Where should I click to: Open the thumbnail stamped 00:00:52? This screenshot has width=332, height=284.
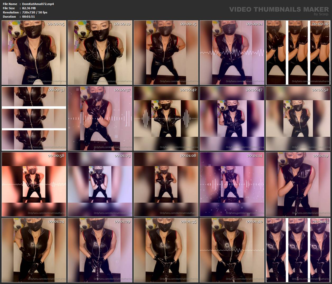[298, 119]
